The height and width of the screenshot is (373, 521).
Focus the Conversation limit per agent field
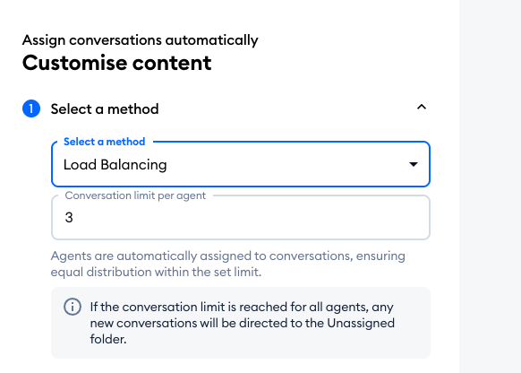[241, 217]
